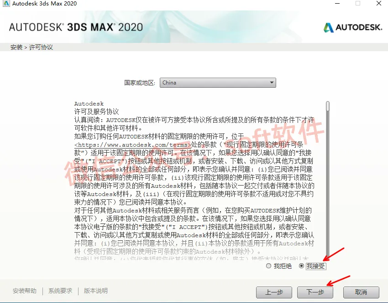
Task: Click the 取消 button
Action: point(361,292)
